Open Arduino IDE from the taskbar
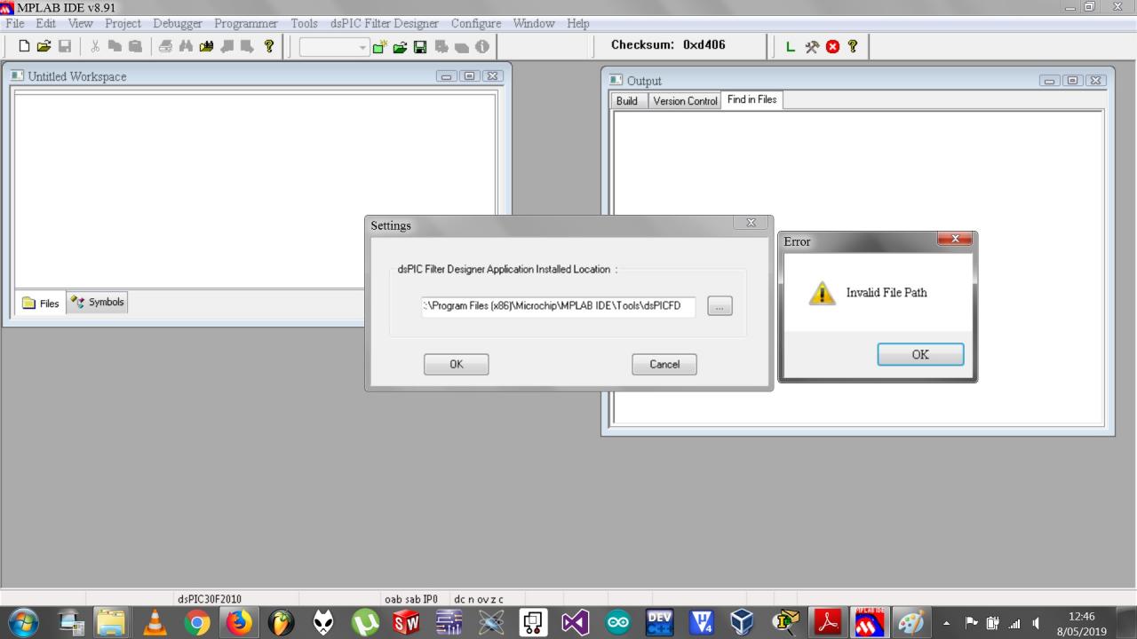The height and width of the screenshot is (639, 1137). tap(618, 622)
